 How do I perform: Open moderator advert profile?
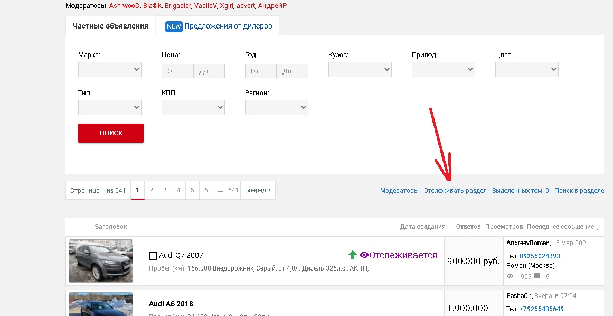coord(246,6)
